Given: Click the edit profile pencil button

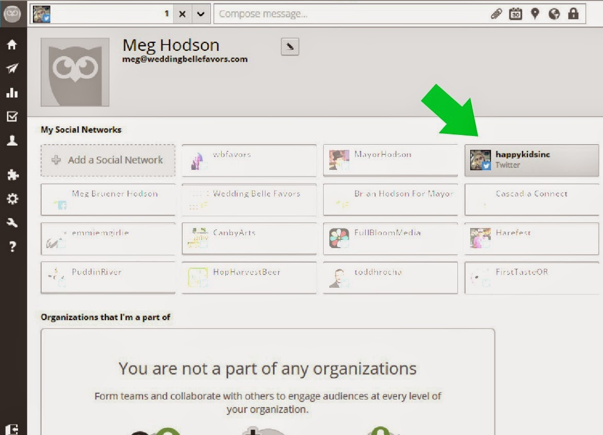Looking at the screenshot, I should click(x=290, y=47).
